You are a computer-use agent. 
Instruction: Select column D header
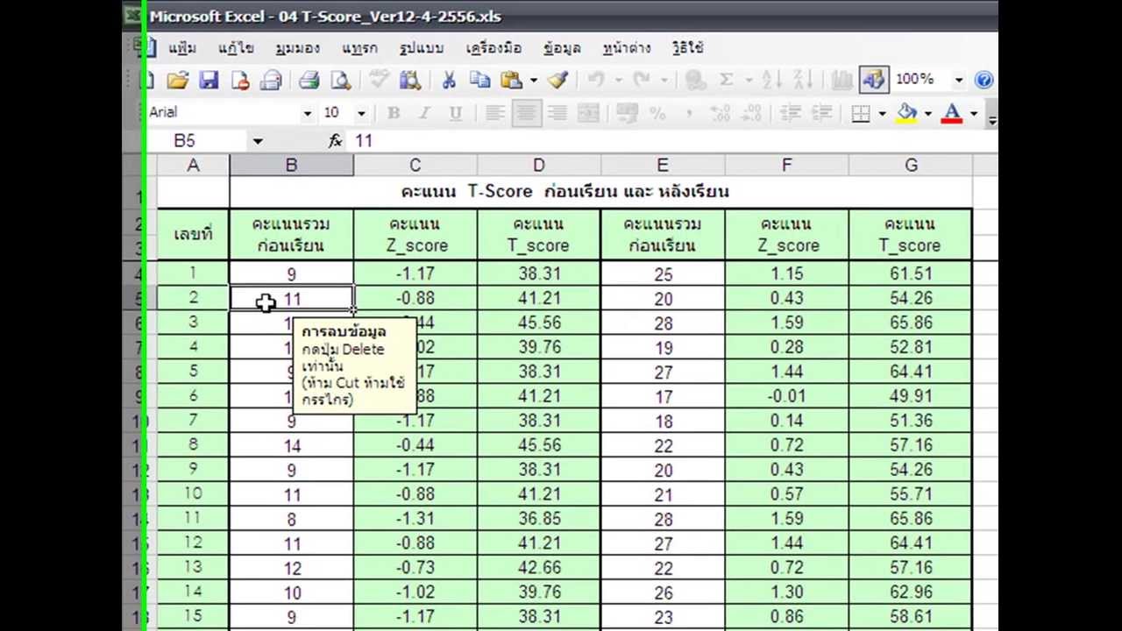(538, 165)
